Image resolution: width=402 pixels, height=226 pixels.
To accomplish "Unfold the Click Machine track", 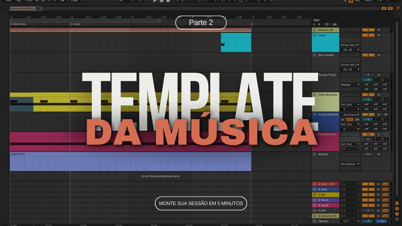I will [315, 94].
